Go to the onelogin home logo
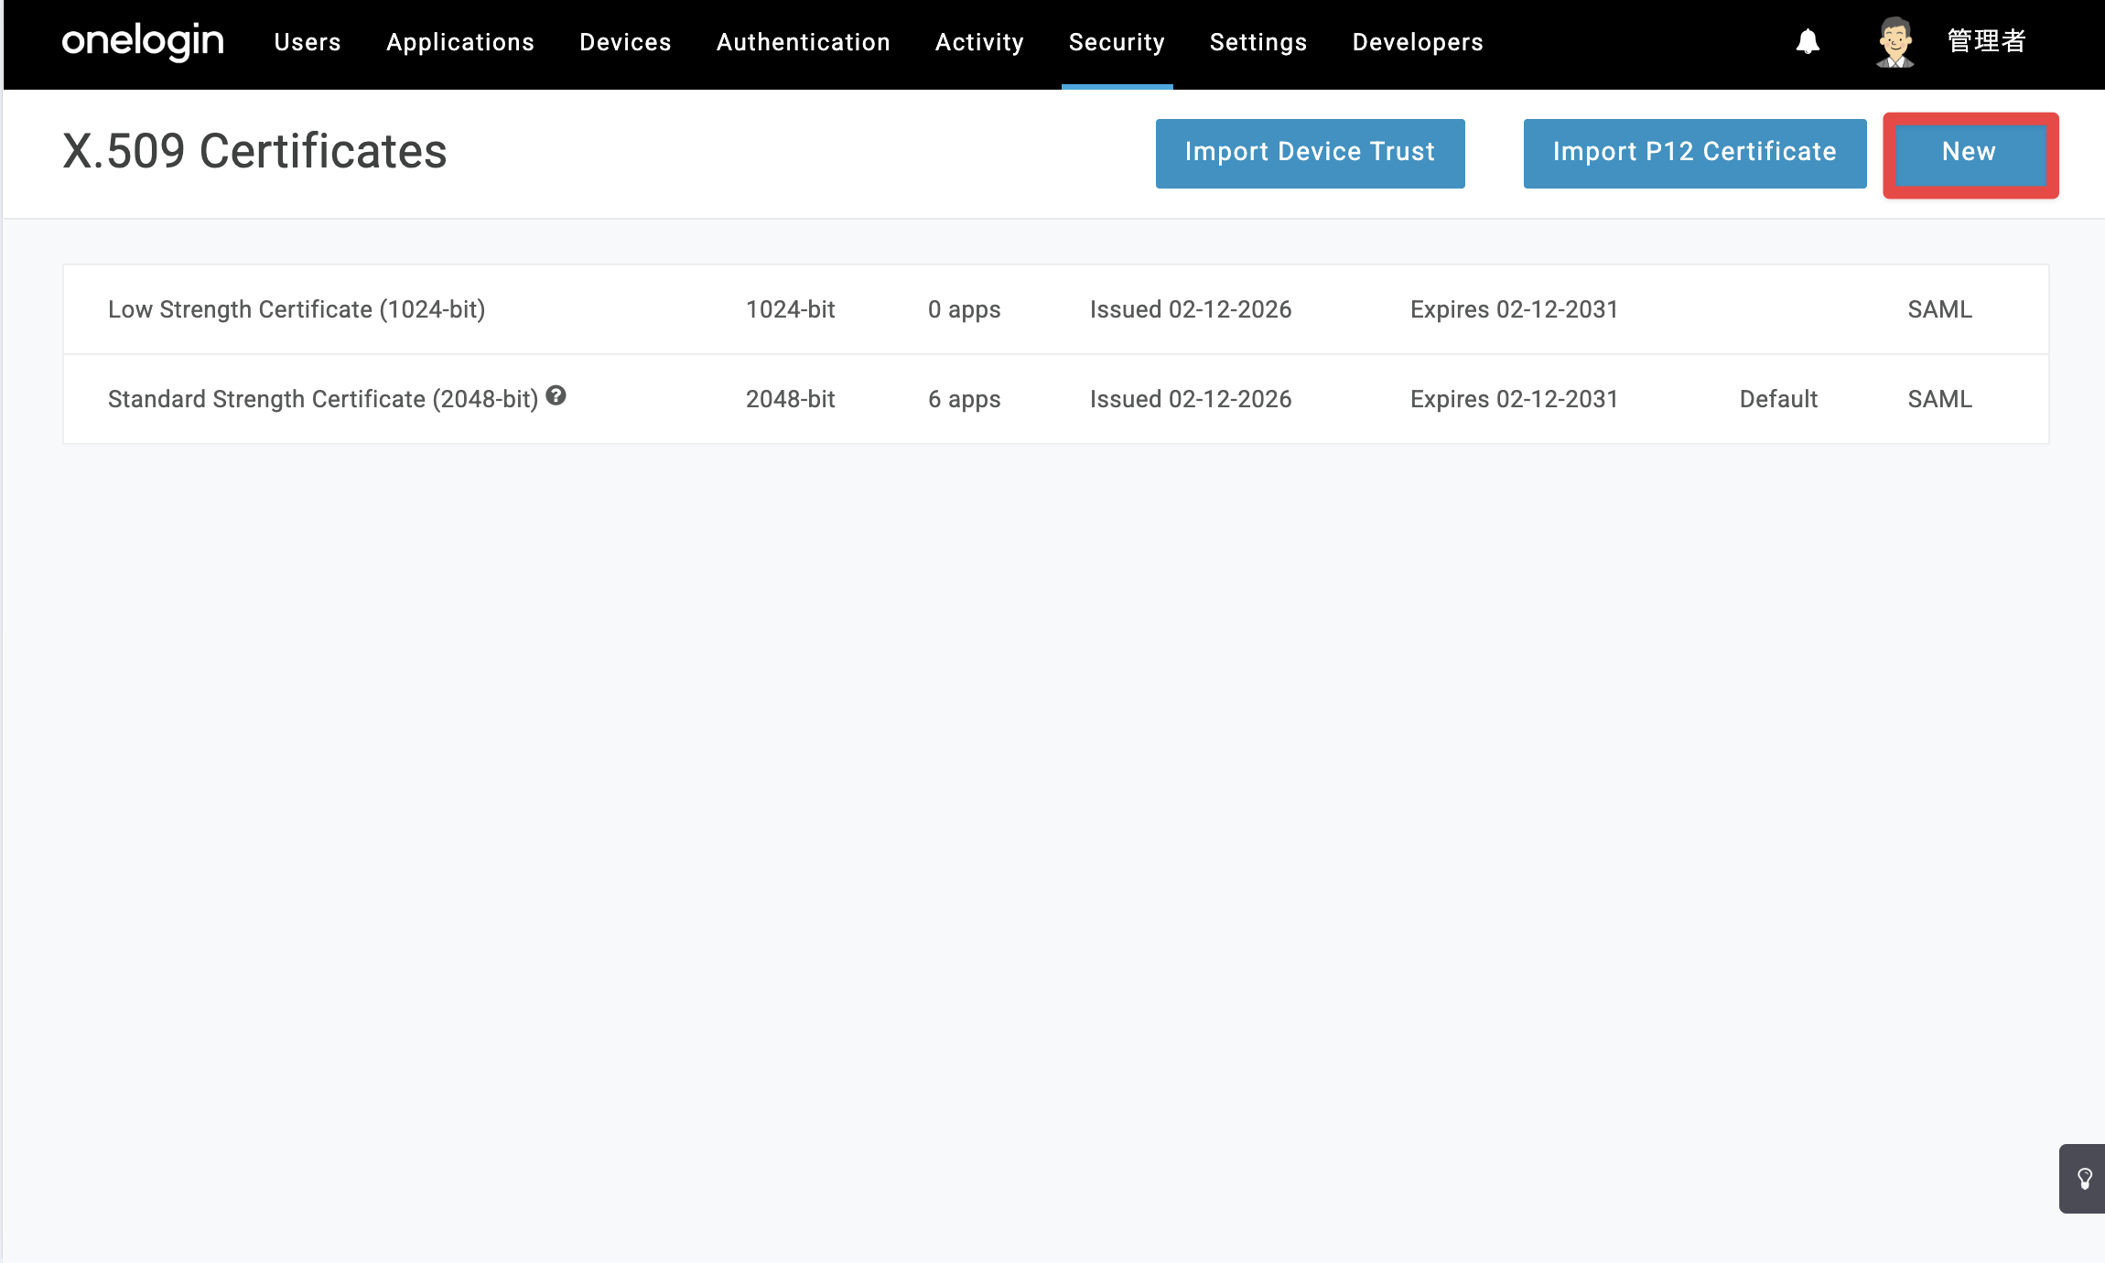The height and width of the screenshot is (1263, 2105). (143, 42)
